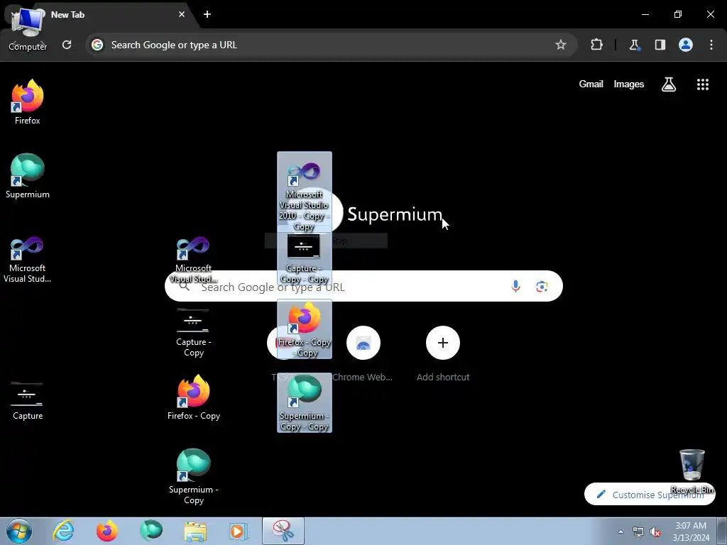The image size is (727, 545).
Task: Open the network status tray icon
Action: pos(638,532)
